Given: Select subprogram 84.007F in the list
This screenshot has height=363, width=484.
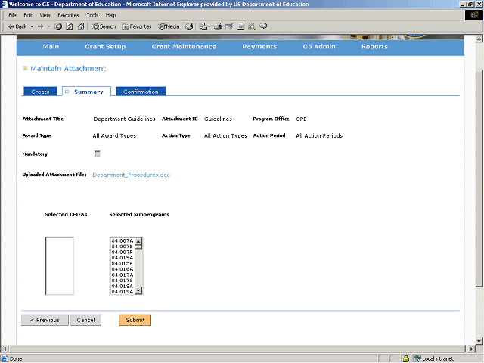Looking at the screenshot, I should click(123, 252).
